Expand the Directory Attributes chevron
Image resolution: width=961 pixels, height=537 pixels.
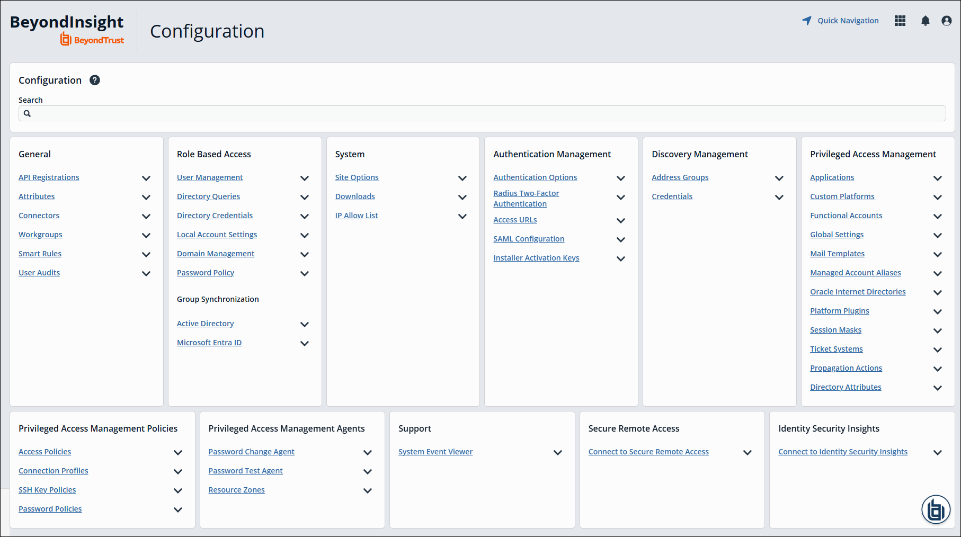pos(938,388)
